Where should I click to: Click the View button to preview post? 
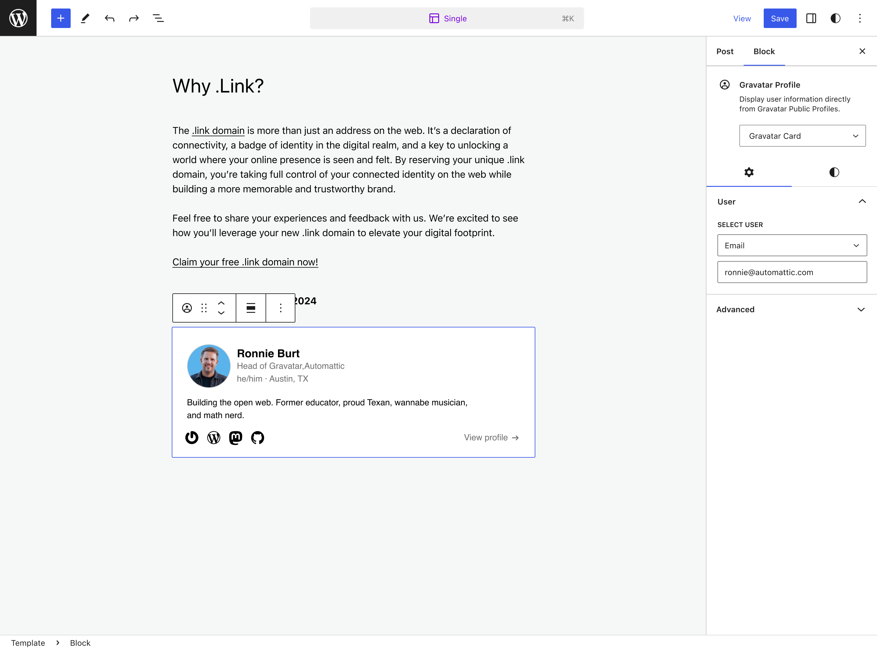(x=742, y=19)
